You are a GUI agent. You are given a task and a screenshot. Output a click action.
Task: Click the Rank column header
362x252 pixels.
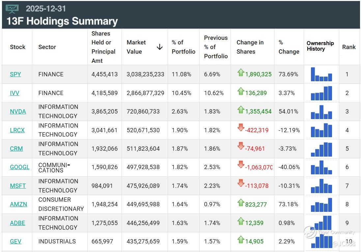[x=349, y=47]
